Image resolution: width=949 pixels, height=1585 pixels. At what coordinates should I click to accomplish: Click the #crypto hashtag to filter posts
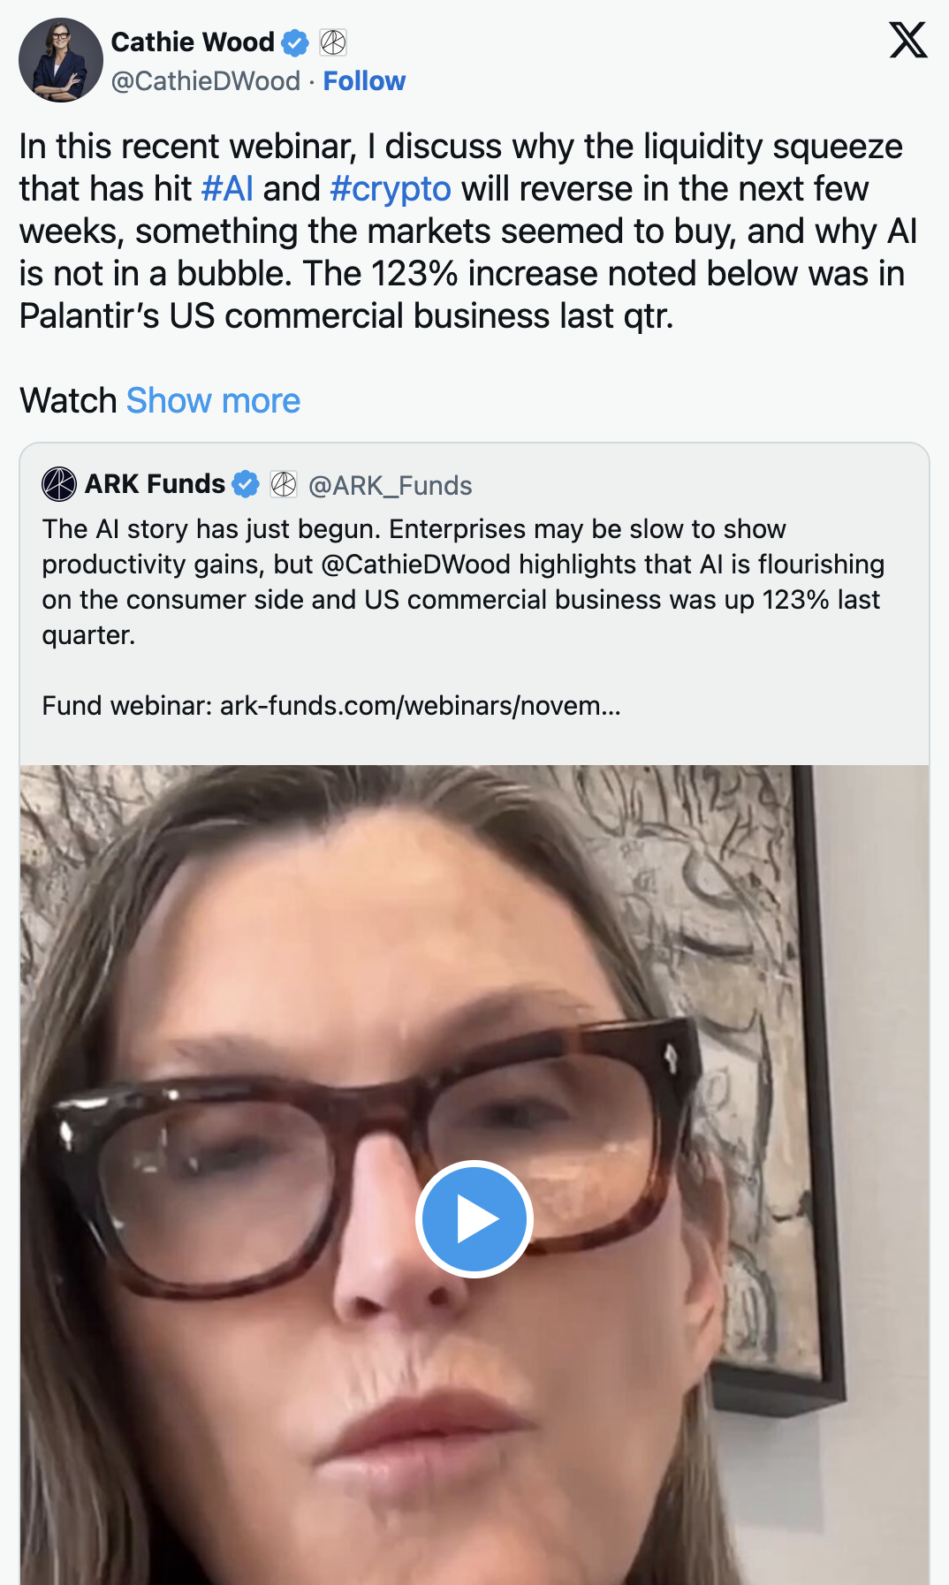pyautogui.click(x=391, y=188)
